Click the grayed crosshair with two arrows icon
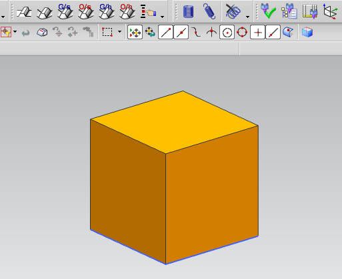342x279 pixels. pos(73,32)
